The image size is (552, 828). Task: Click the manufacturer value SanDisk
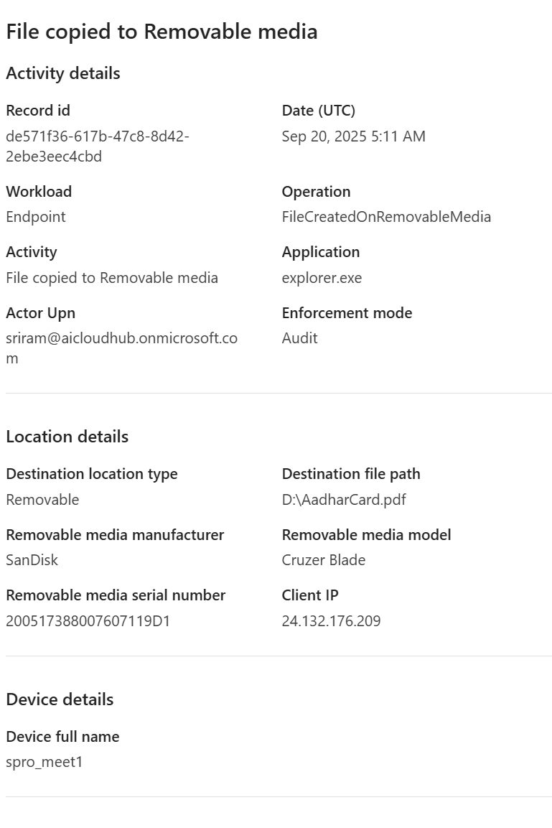point(32,560)
